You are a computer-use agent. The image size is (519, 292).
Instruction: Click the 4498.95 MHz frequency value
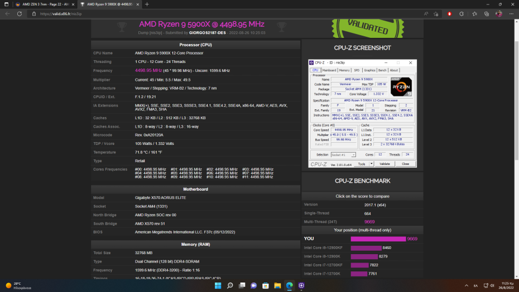(x=148, y=70)
